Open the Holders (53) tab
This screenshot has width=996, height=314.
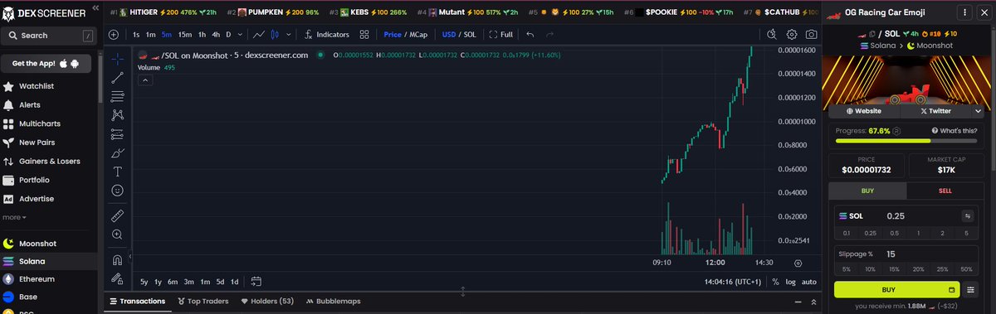[x=267, y=302]
